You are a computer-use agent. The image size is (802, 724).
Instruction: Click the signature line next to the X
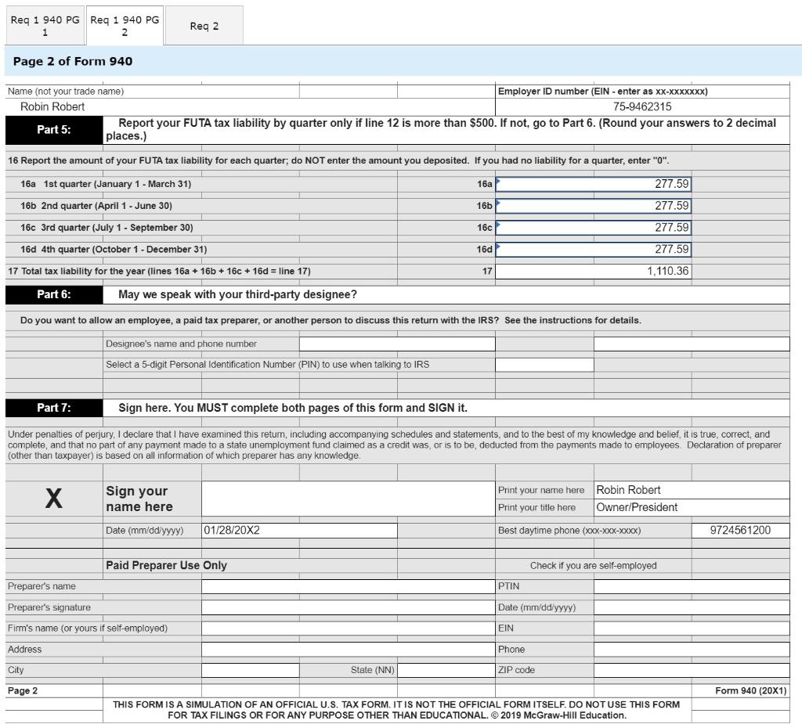click(x=345, y=498)
